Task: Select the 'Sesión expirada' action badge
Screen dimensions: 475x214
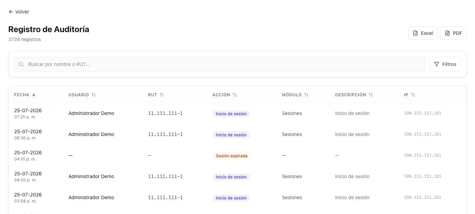Action: [232, 156]
